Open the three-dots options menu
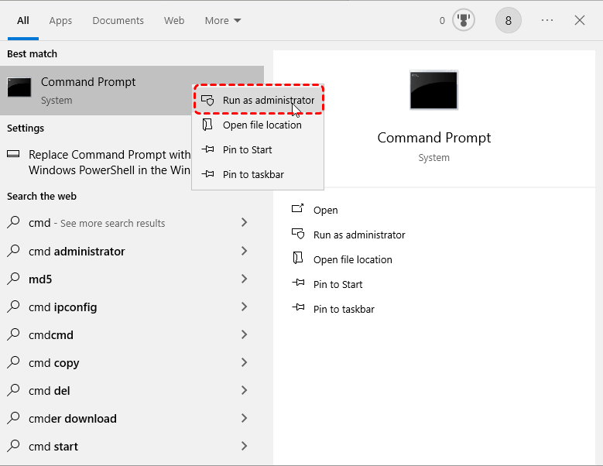 point(547,21)
